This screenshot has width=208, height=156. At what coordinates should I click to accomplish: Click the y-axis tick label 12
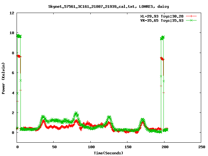pos(12,13)
